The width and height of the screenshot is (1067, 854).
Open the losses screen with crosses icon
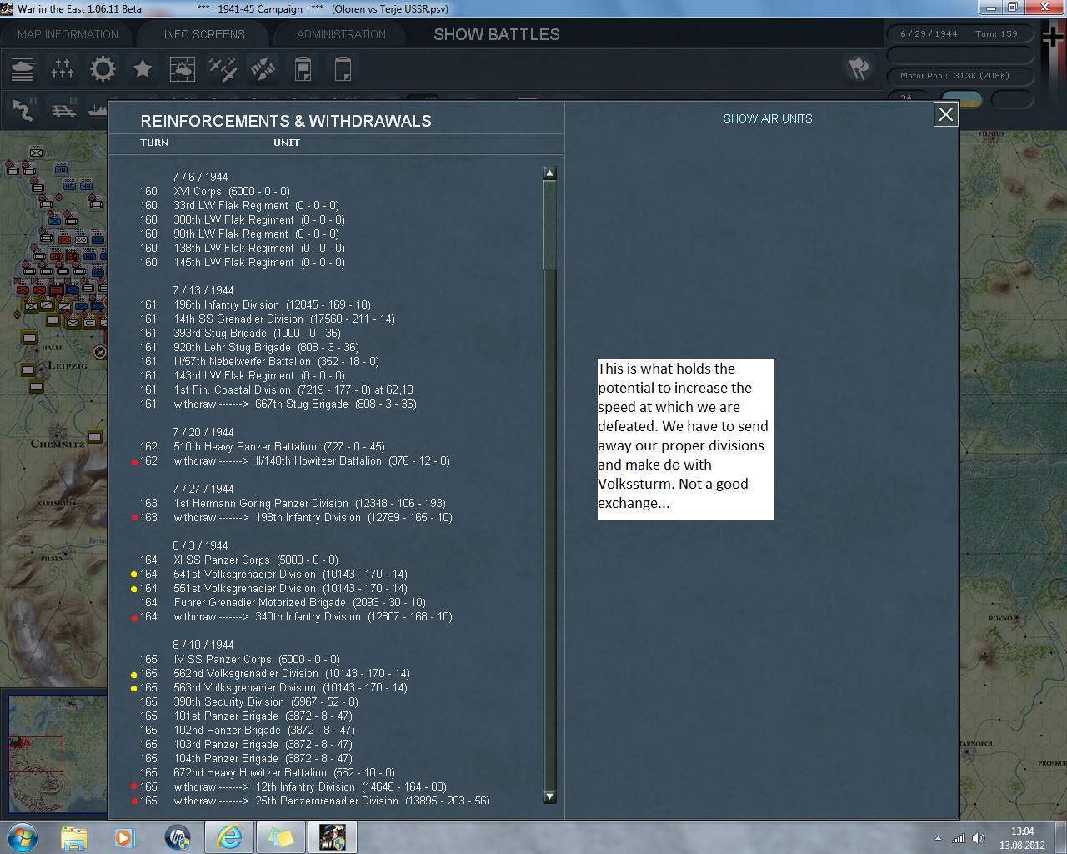pyautogui.click(x=63, y=68)
